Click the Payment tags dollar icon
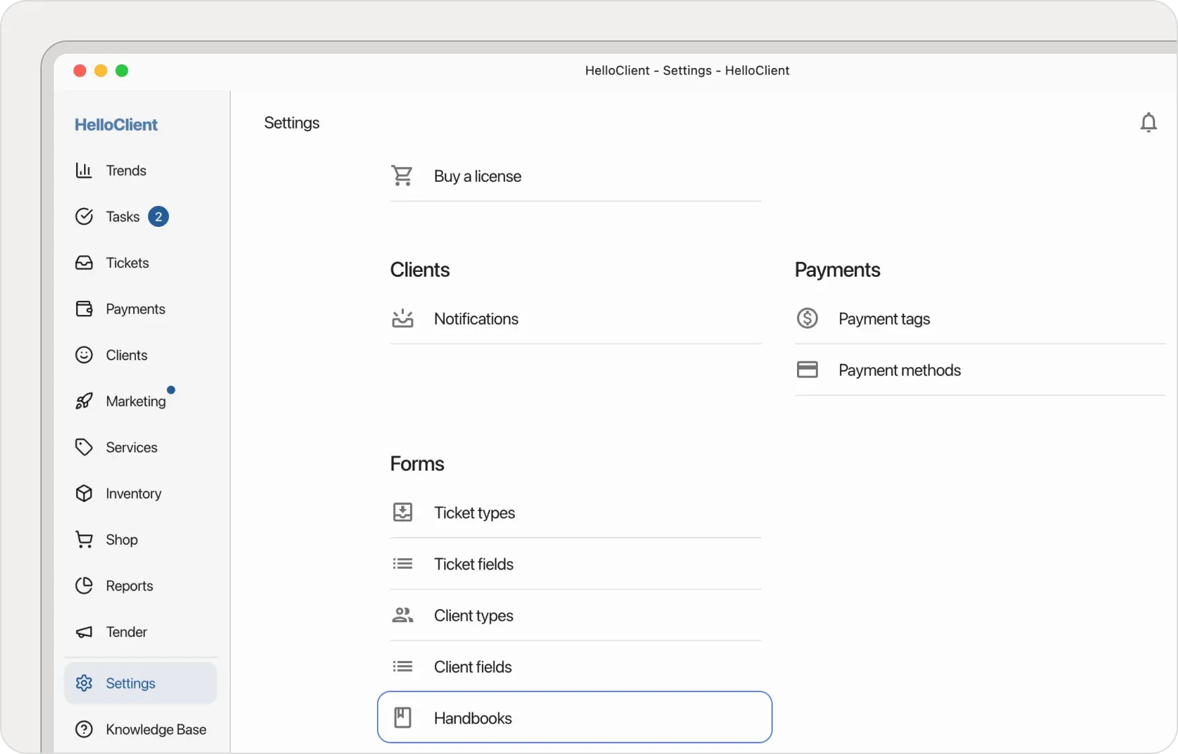 point(807,318)
